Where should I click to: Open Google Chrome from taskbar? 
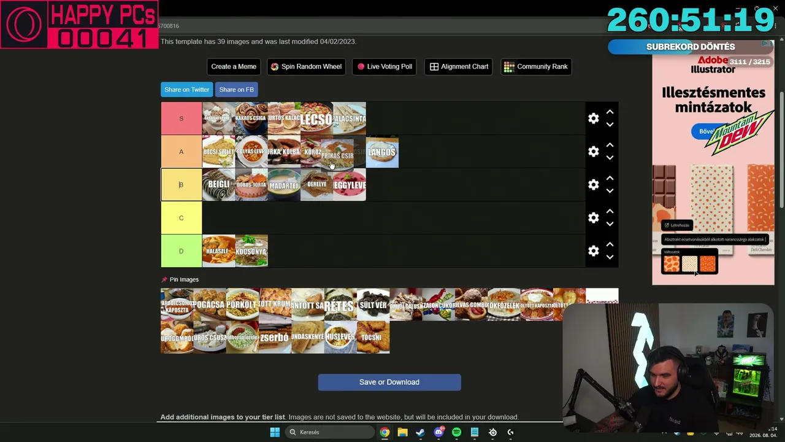385,432
